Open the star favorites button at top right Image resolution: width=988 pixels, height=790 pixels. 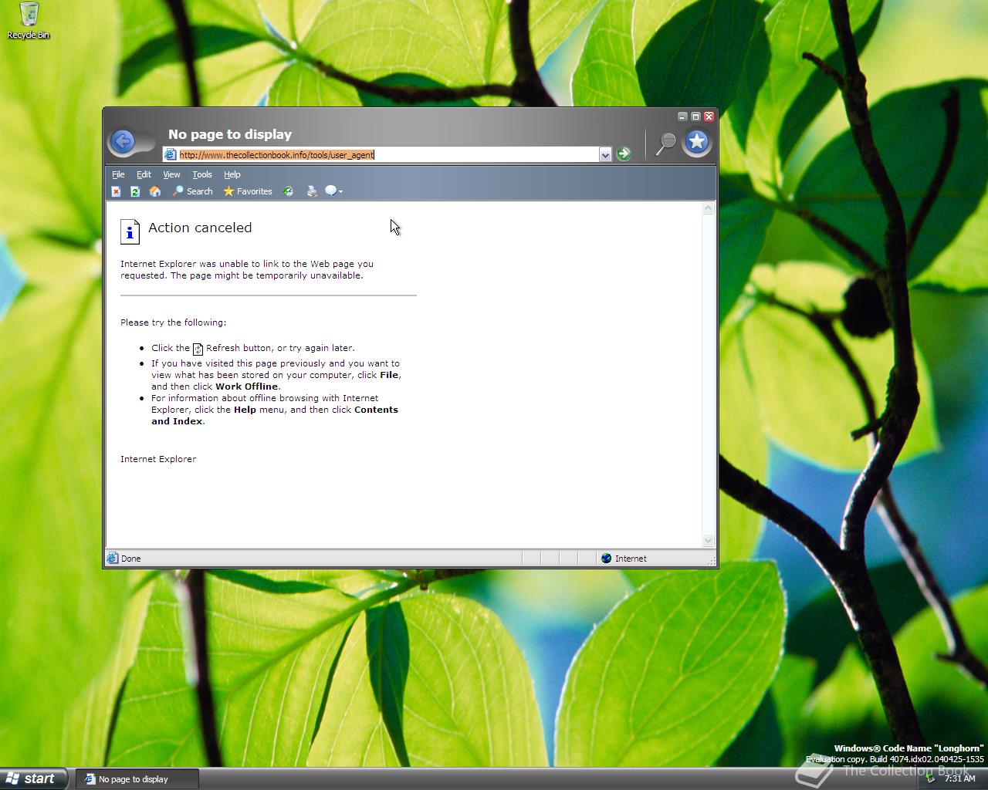click(x=697, y=142)
